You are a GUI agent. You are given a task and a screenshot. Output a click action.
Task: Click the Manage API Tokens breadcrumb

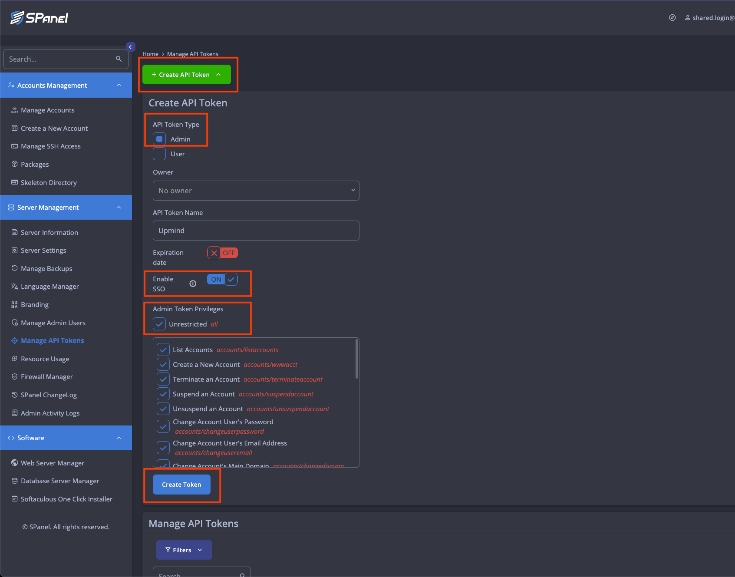point(193,54)
